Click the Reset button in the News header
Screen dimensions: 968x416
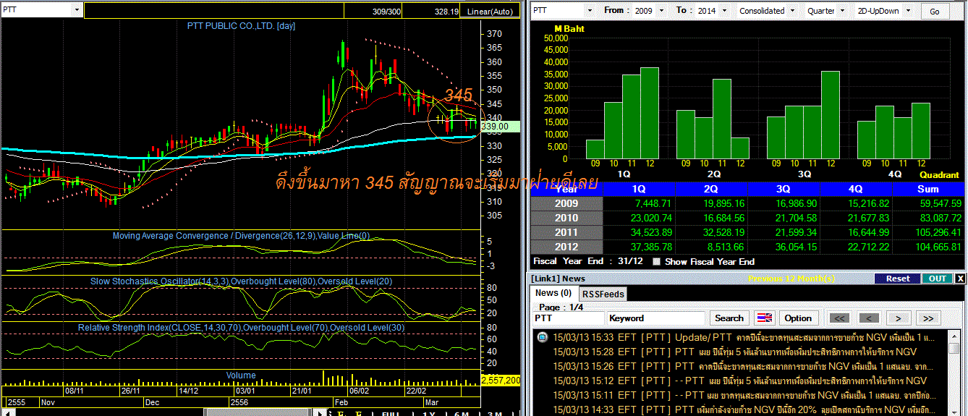coord(898,279)
